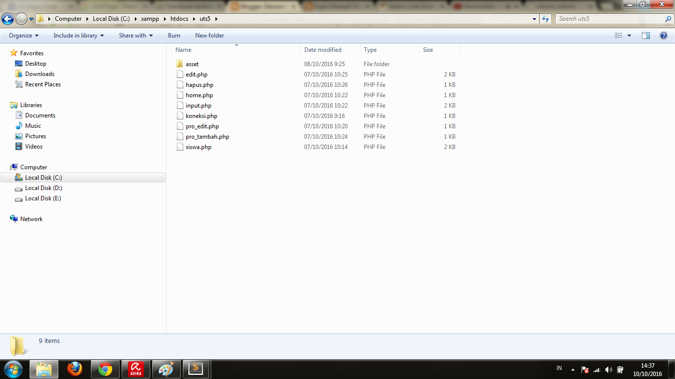
Task: Expand the views dropdown arrow near toolbar right
Action: coord(629,35)
